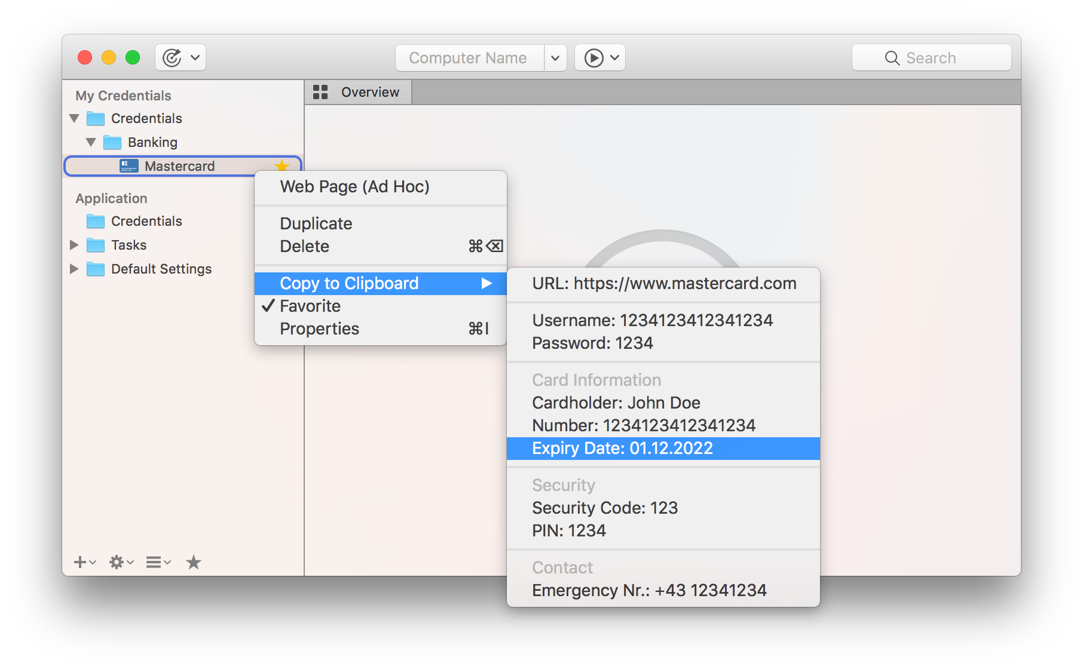Click the Mastercard favorite star
Image resolution: width=1083 pixels, height=669 pixels.
pos(282,165)
